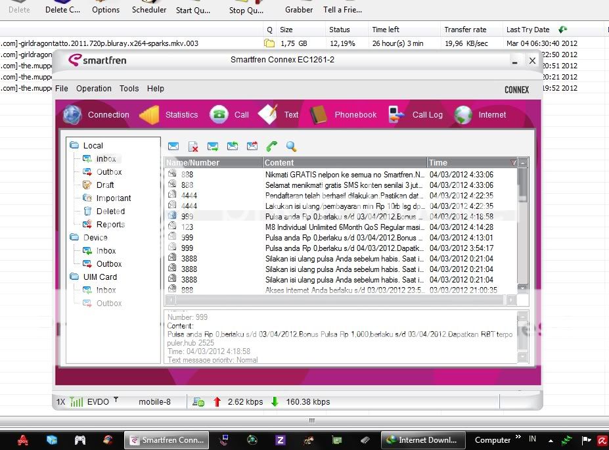
Task: Open the Connection section
Action: click(x=97, y=115)
